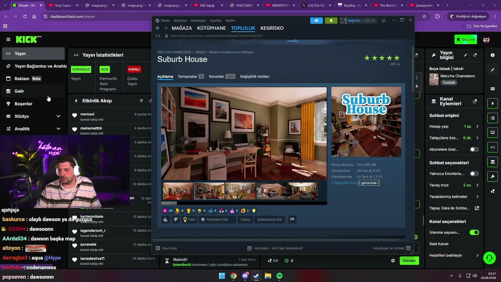Disable İzlenme sayısını switch

474,232
